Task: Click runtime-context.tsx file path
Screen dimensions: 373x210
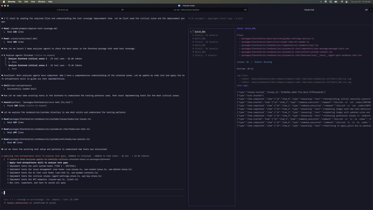Action: 287,52
